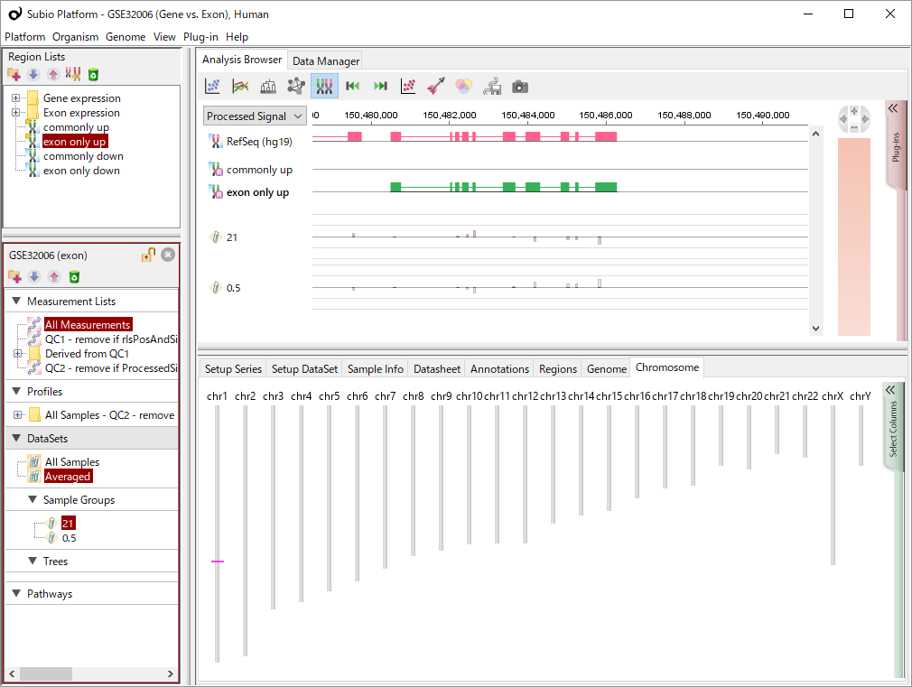Open the Plug-in menu

(200, 37)
